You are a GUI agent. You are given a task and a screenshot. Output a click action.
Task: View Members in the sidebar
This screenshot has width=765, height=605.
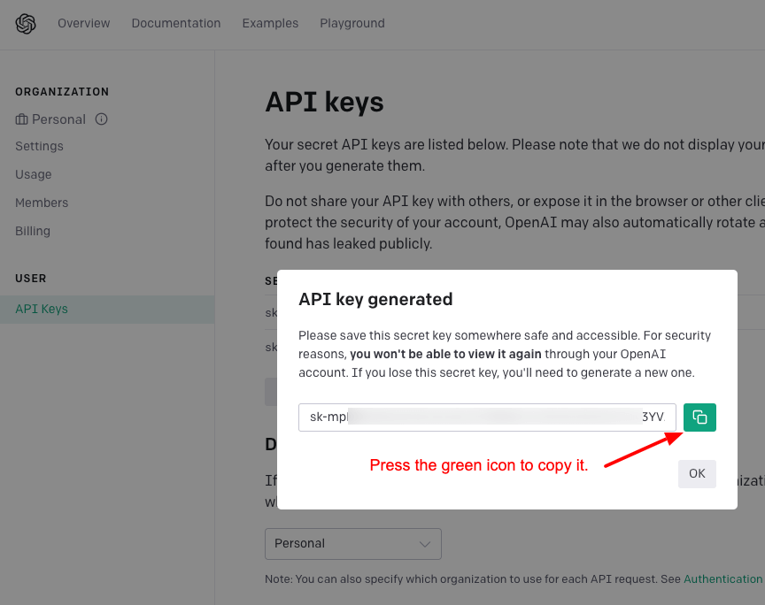pyautogui.click(x=42, y=203)
